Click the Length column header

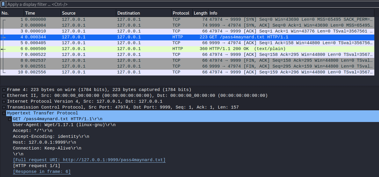click(x=200, y=13)
